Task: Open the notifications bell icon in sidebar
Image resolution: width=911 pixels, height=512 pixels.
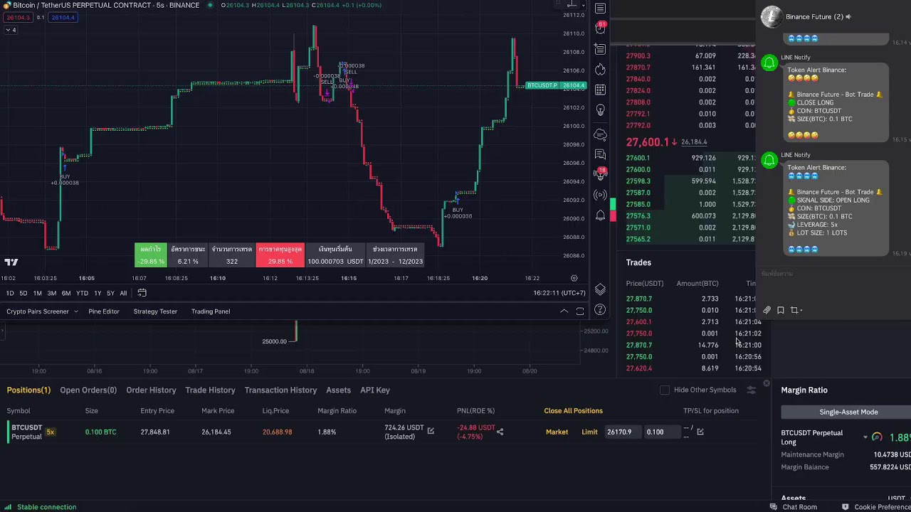Action: (600, 215)
